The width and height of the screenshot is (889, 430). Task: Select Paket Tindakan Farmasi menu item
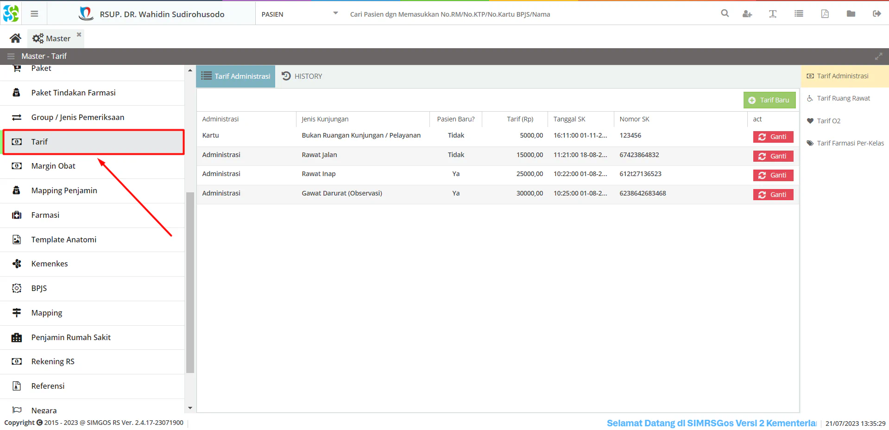tap(92, 93)
